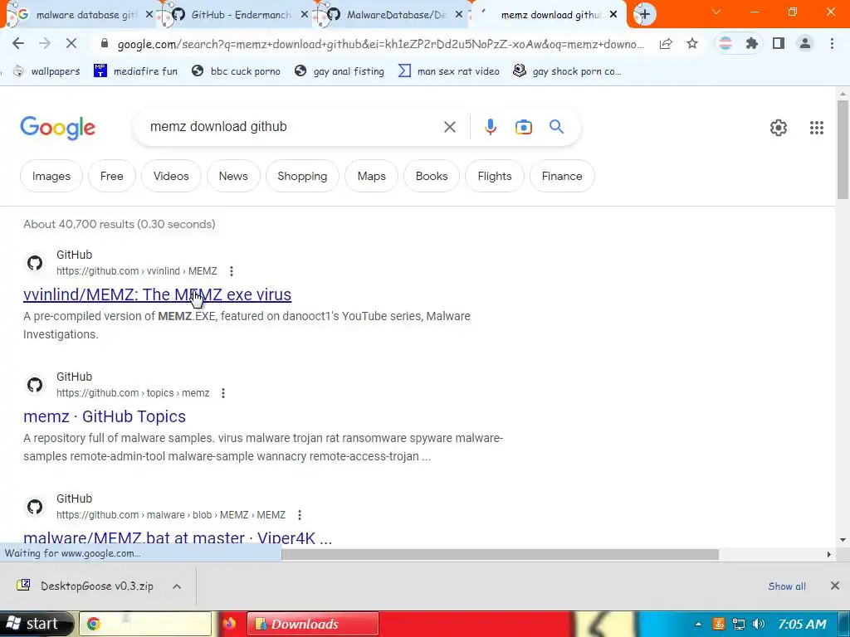This screenshot has height=637, width=850.
Task: Open Google quick settings gear
Action: point(779,128)
